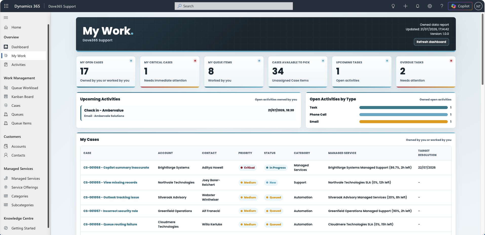Click the Queue Workload icon
Screen dimensions: 485x235
(x=6, y=88)
